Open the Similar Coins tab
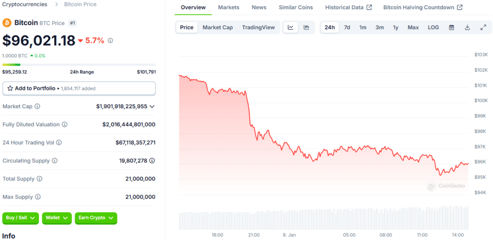This screenshot has width=493, height=240. click(296, 7)
